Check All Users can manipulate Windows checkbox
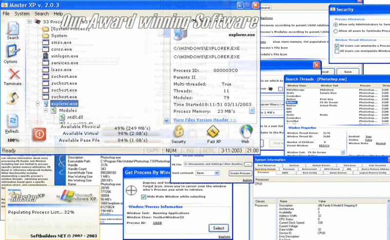The image size is (390, 240). [337, 52]
